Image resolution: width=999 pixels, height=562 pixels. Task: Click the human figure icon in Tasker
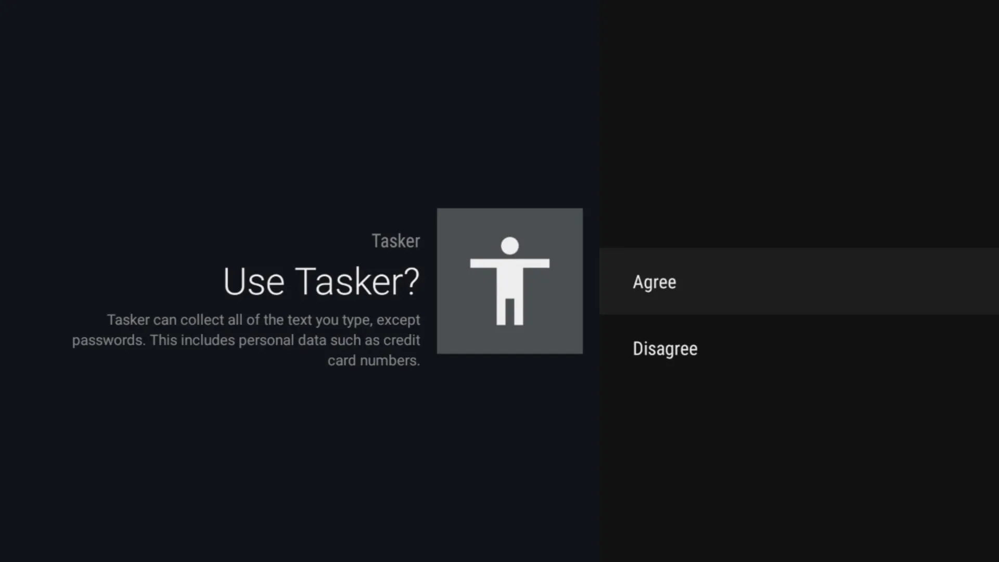[510, 280]
